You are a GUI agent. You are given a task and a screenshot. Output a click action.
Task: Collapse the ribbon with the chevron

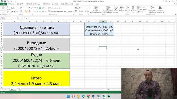[x=175, y=15]
